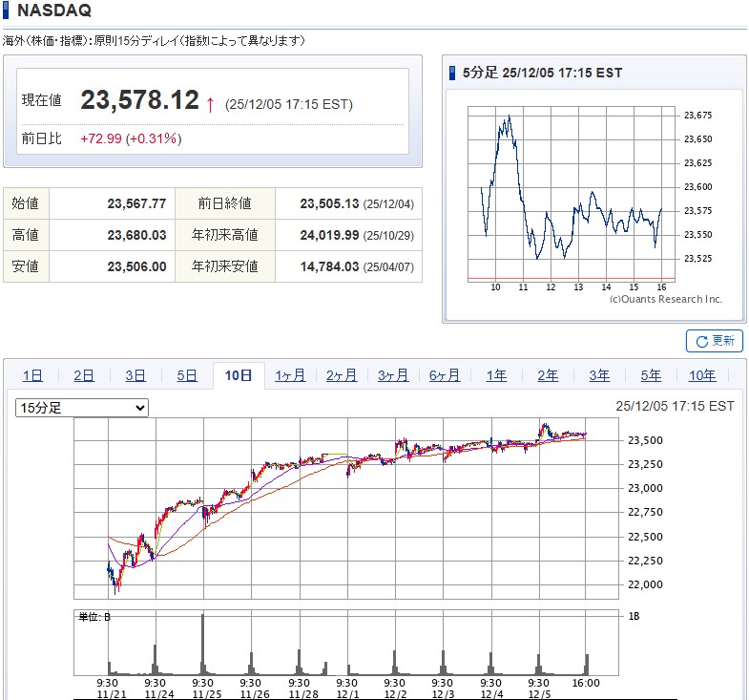View the 1年 chart range
Screen dimensions: 749x700
(496, 375)
